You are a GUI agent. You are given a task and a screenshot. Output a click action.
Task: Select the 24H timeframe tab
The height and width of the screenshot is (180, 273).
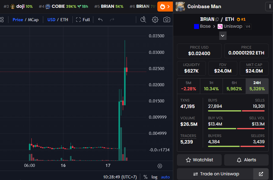257,86
